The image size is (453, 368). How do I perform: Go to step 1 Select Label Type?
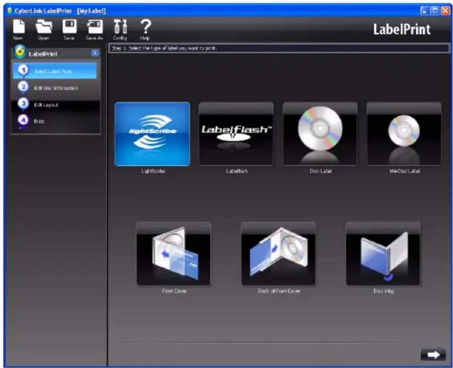click(x=55, y=71)
